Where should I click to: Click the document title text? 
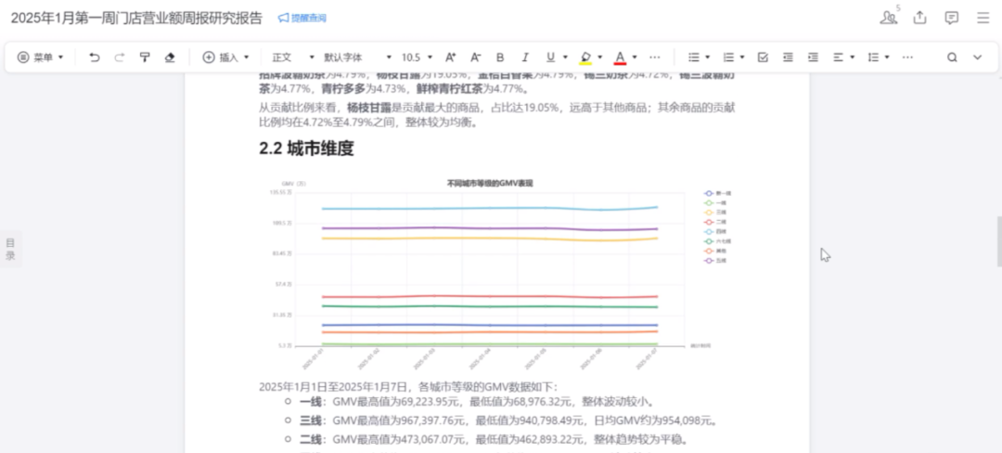pyautogui.click(x=136, y=18)
